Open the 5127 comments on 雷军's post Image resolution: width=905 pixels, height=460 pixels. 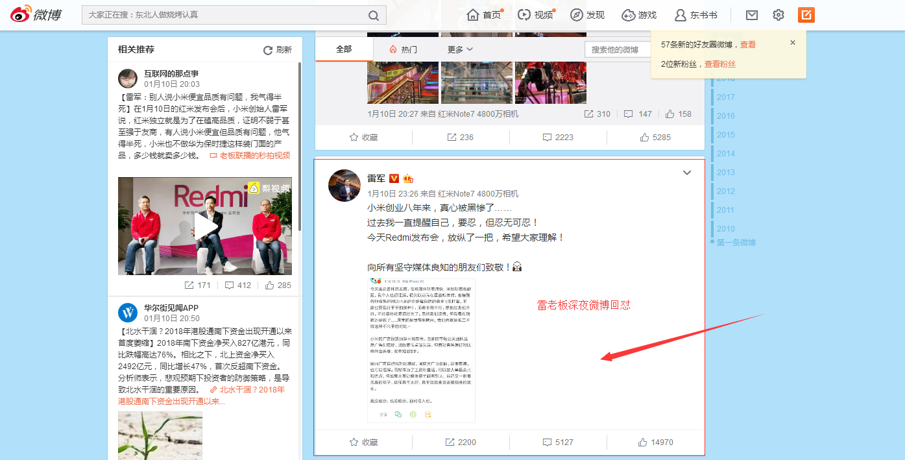(558, 442)
